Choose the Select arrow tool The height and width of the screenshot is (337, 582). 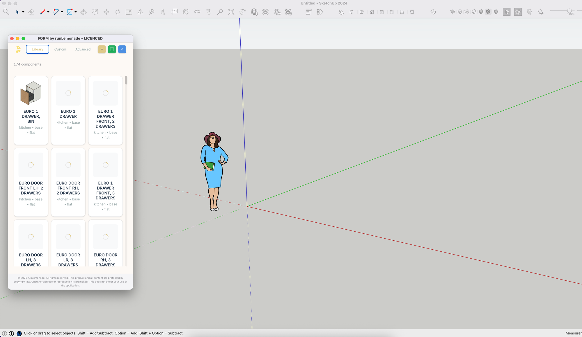[17, 12]
